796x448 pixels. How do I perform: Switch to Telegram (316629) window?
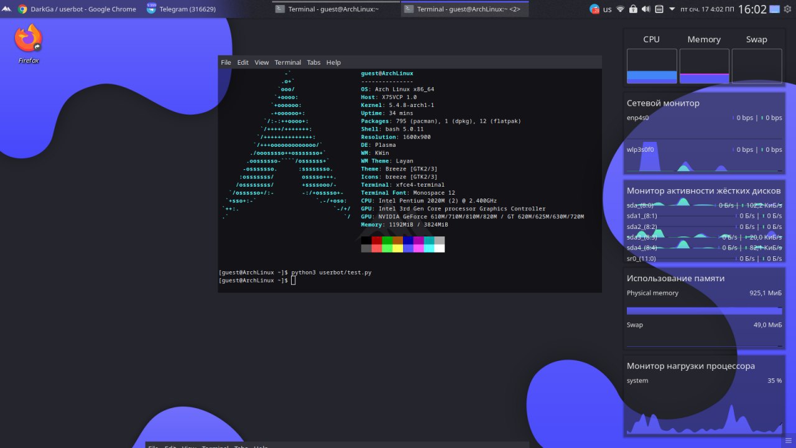tap(182, 9)
